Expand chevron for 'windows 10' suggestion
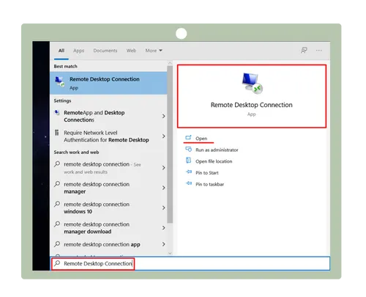The height and width of the screenshot is (297, 366). 163,208
